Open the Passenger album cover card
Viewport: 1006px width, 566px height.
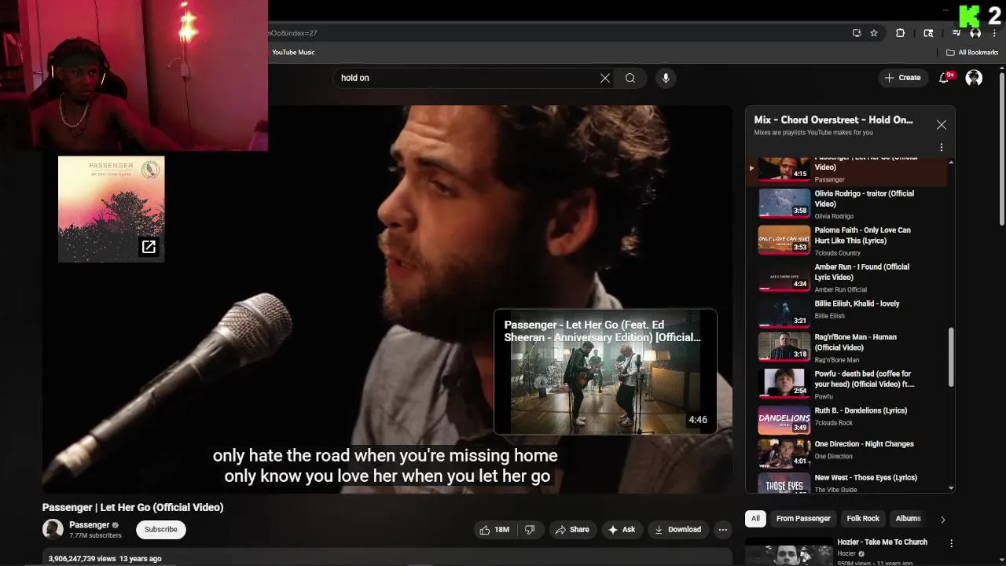[x=112, y=208]
